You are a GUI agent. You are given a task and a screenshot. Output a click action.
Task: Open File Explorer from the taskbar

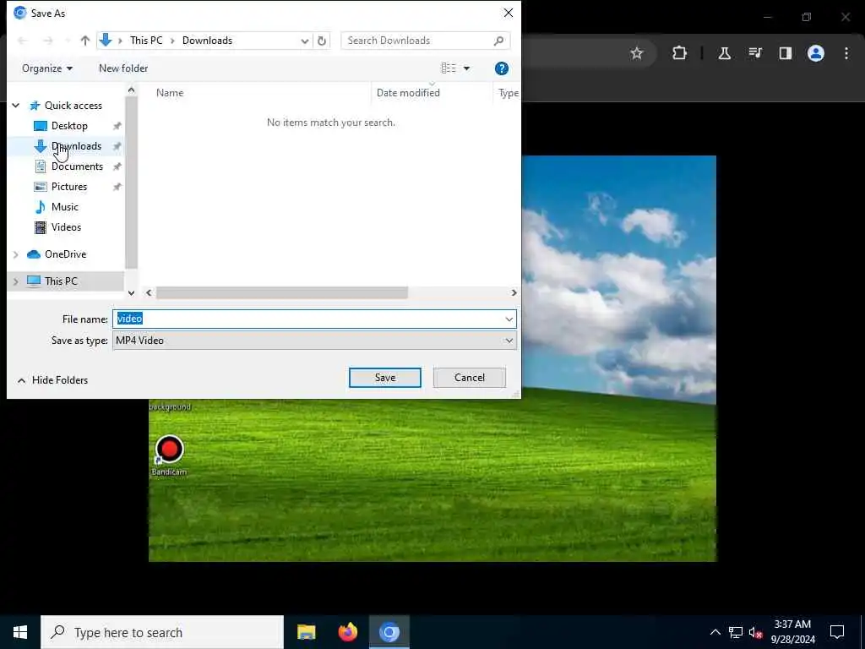point(306,632)
